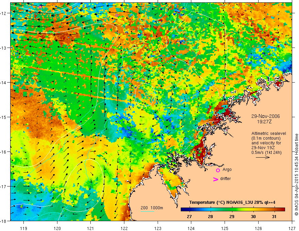Click the '0.5m/s (1kt 24h)' scale text
This screenshot has height=231, width=299.
pyautogui.click(x=266, y=152)
